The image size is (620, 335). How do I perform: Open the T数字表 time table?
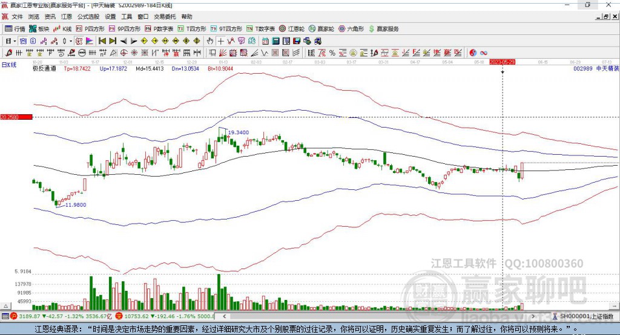tap(260, 29)
